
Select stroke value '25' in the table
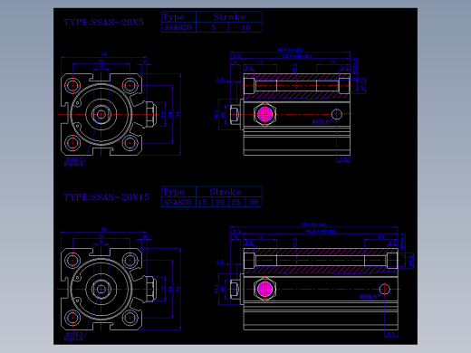tap(235, 202)
